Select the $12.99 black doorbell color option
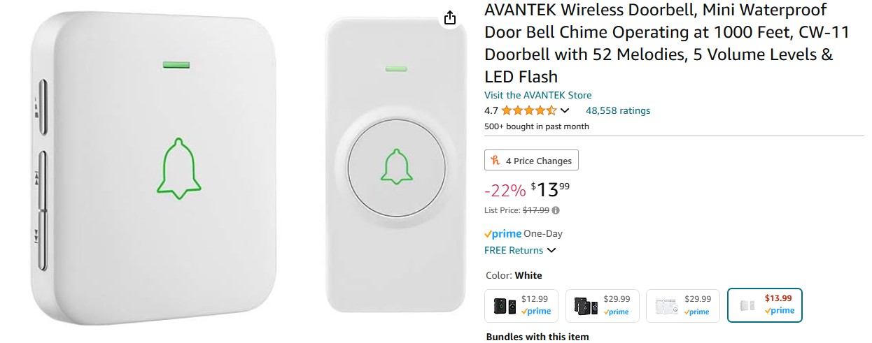This screenshot has width=872, height=343. coord(521,305)
